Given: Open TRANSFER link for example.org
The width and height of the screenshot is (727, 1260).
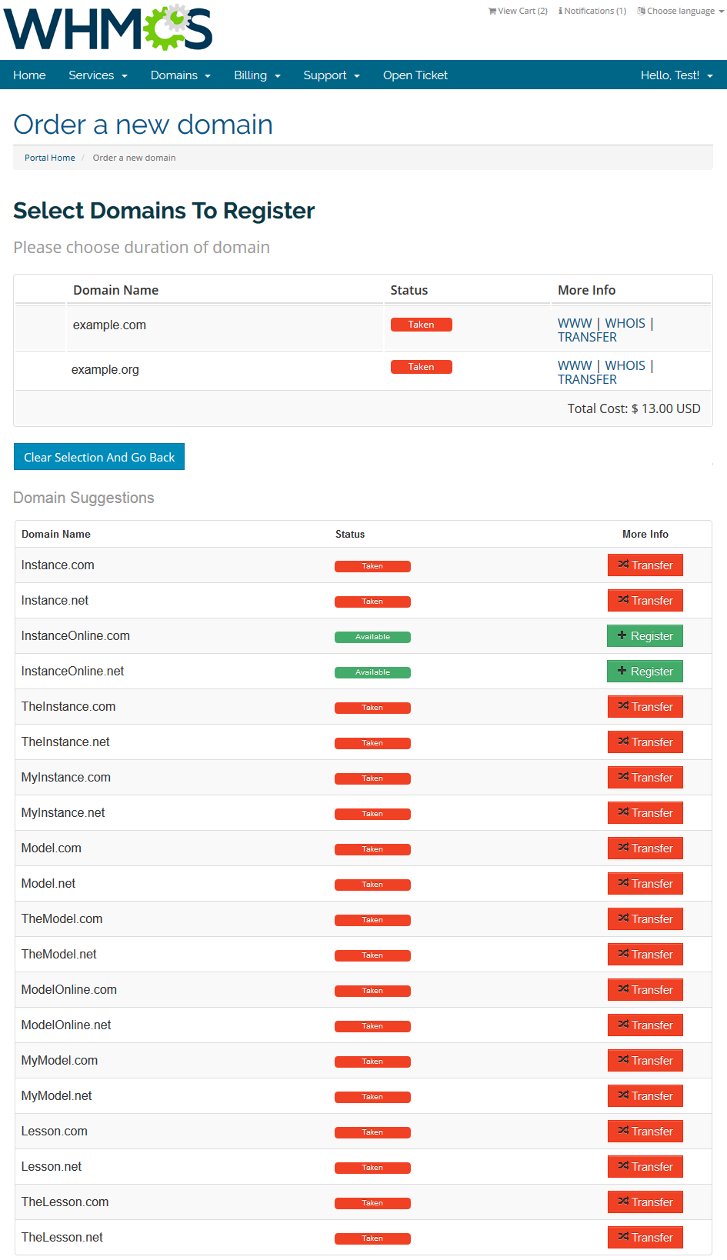Looking at the screenshot, I should click(588, 380).
